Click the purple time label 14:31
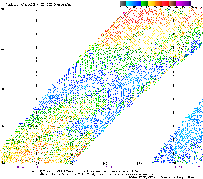This screenshot has width=203, height=179. [197, 167]
